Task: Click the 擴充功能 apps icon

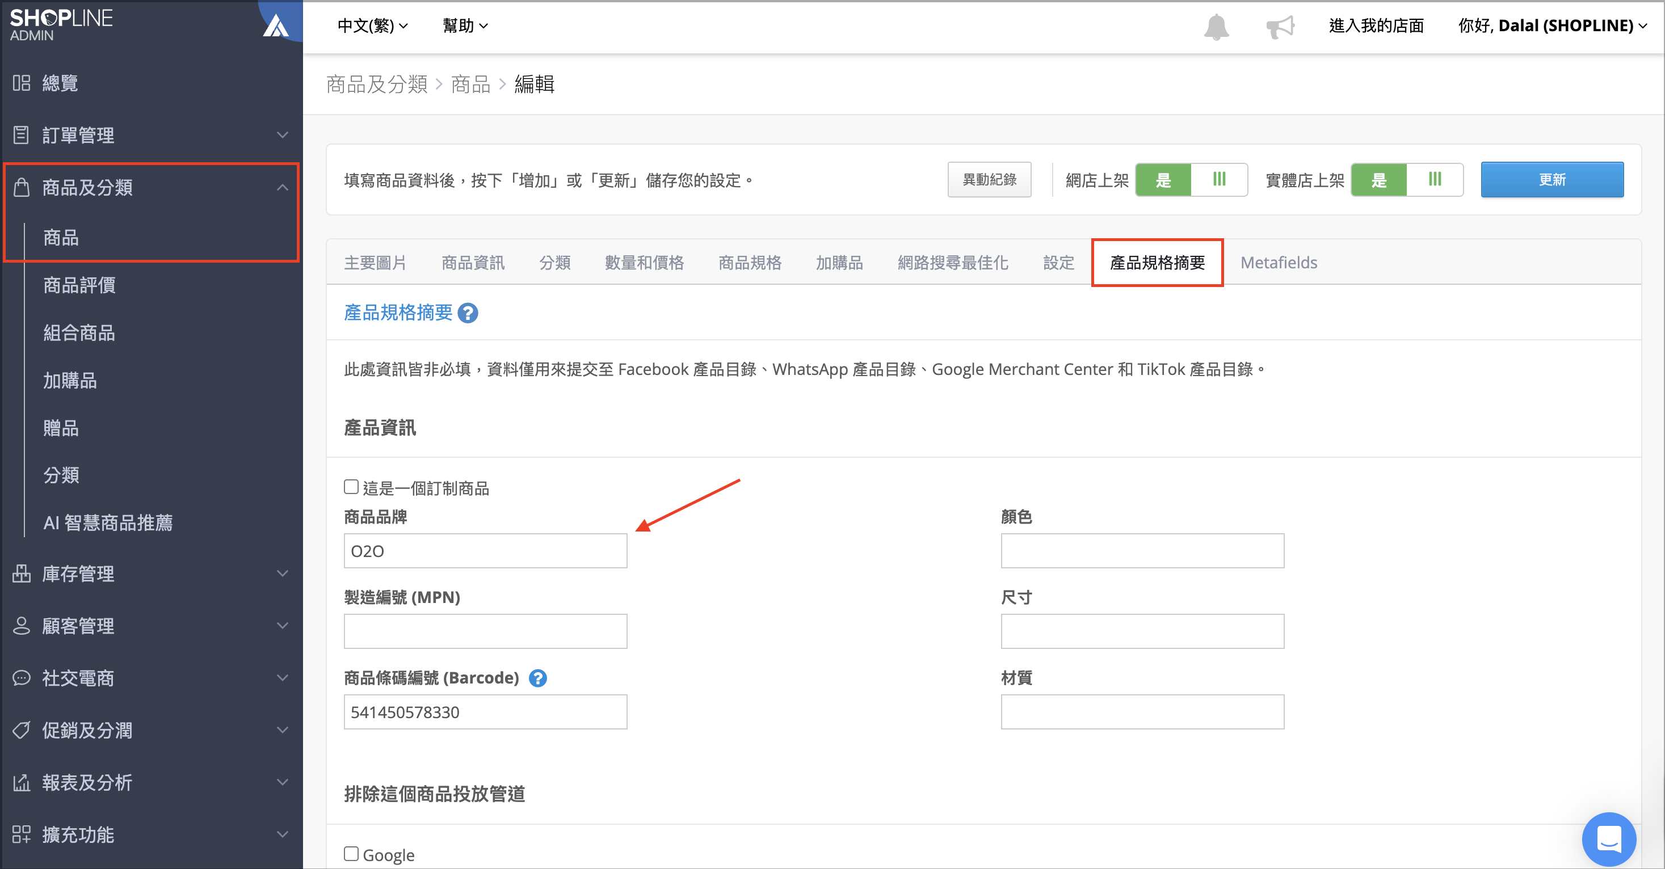Action: (x=22, y=834)
